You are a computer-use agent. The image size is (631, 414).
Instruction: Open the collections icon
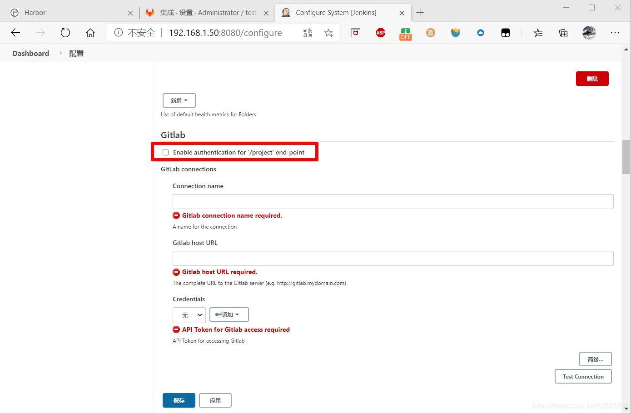click(563, 33)
